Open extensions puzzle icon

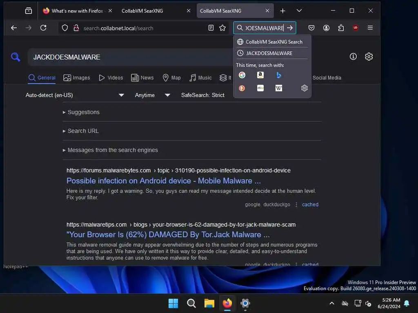341,28
